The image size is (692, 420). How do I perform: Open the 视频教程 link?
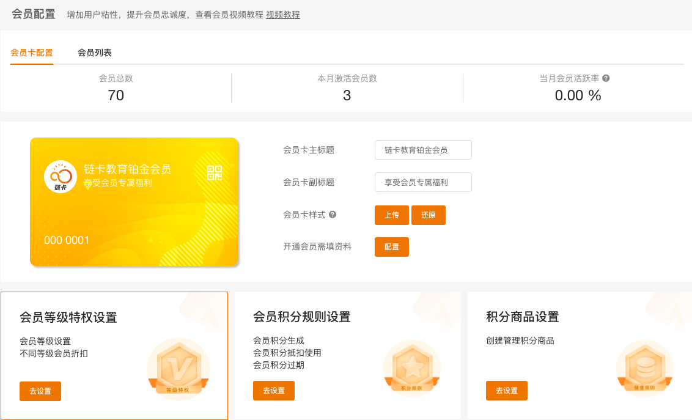[x=282, y=15]
